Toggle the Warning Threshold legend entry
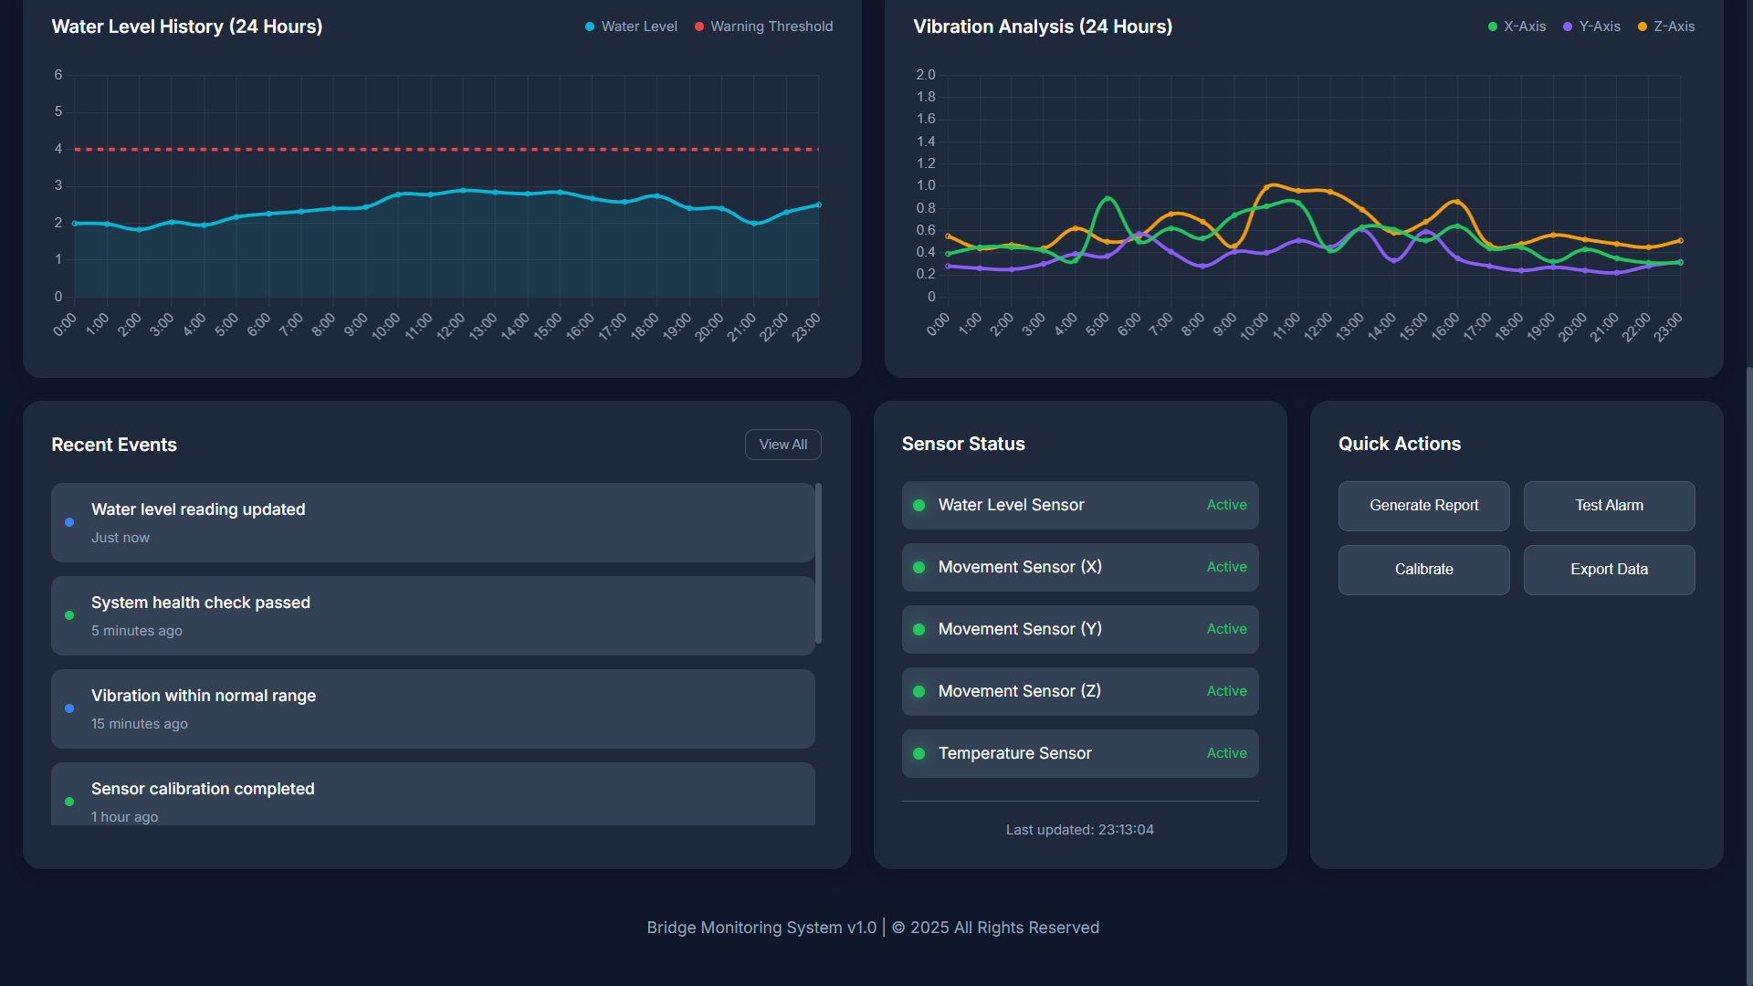Viewport: 1753px width, 986px height. [763, 26]
